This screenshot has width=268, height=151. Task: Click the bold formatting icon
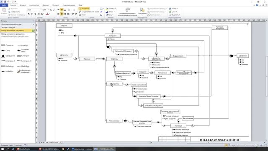click(29, 14)
